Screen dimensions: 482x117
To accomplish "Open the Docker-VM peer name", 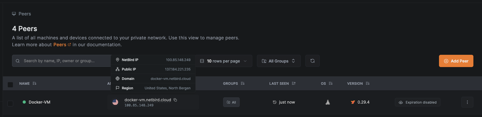I will [x=40, y=102].
